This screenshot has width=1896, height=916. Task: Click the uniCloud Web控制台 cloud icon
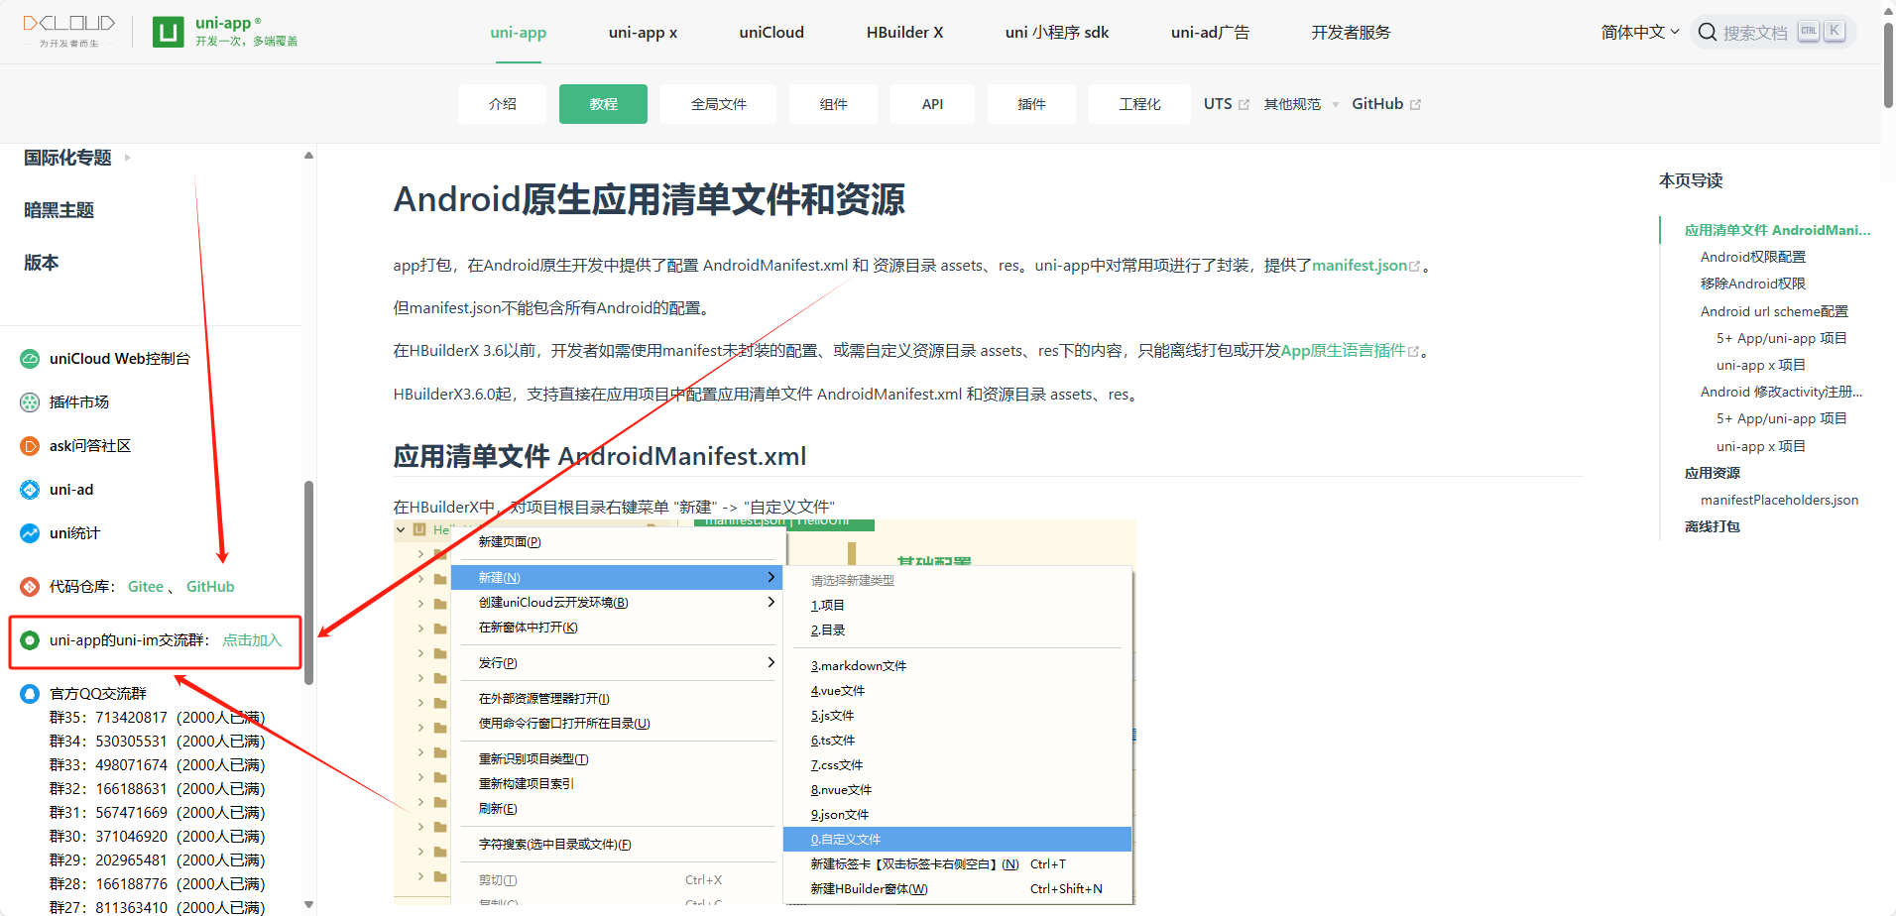click(x=30, y=359)
